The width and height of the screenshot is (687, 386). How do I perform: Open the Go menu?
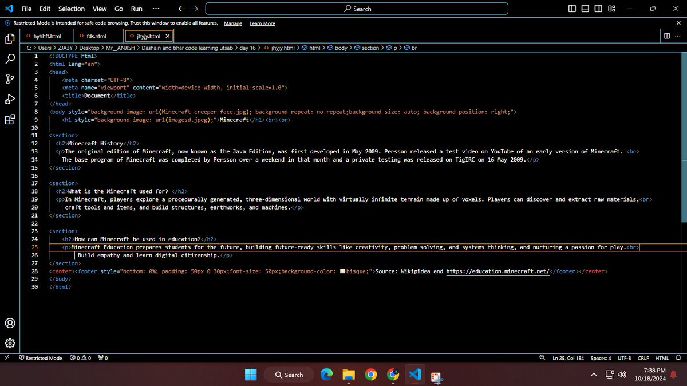[119, 9]
